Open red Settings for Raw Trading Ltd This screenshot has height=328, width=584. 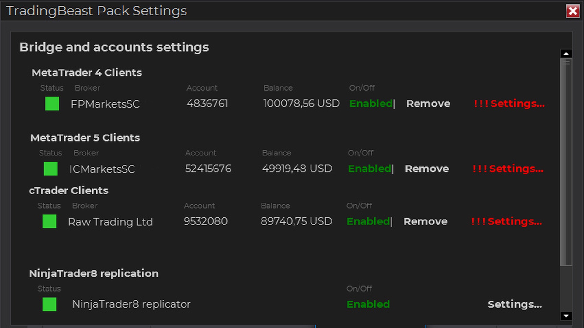(506, 221)
